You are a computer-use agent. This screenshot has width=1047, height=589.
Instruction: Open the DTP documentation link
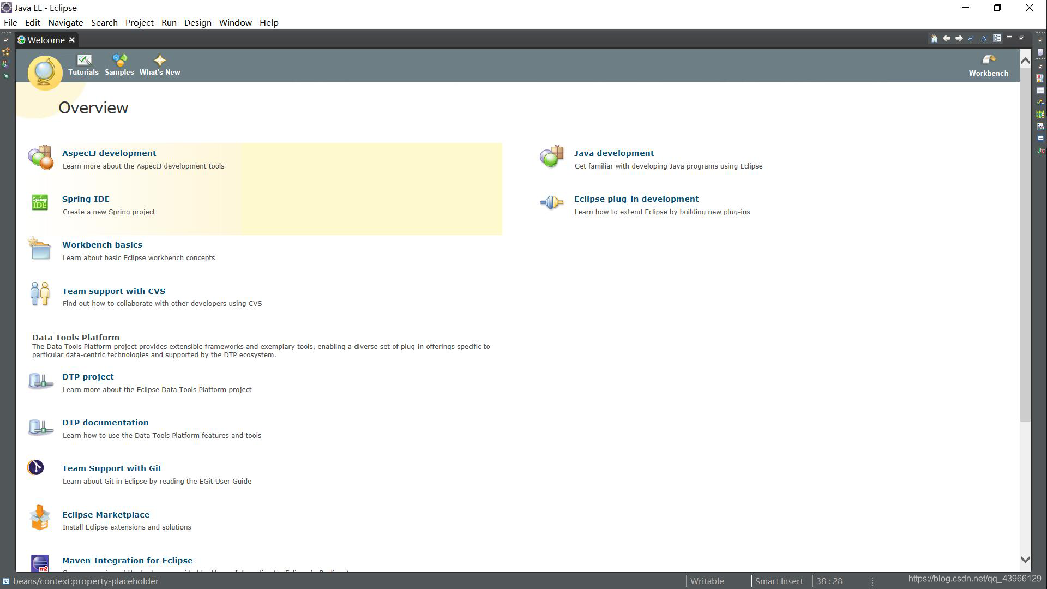[105, 423]
